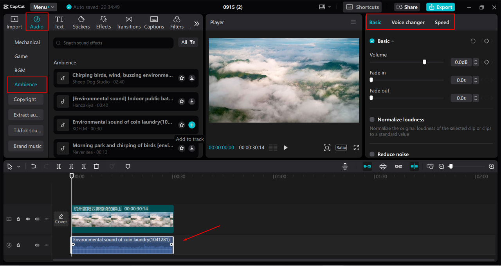Click the Export button
This screenshot has width=501, height=266.
(x=440, y=7)
